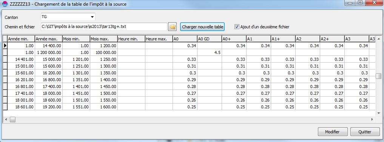Select the cell '18 001.00'

21,100
